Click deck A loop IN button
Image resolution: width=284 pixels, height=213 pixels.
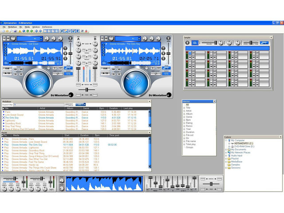[x=55, y=68]
